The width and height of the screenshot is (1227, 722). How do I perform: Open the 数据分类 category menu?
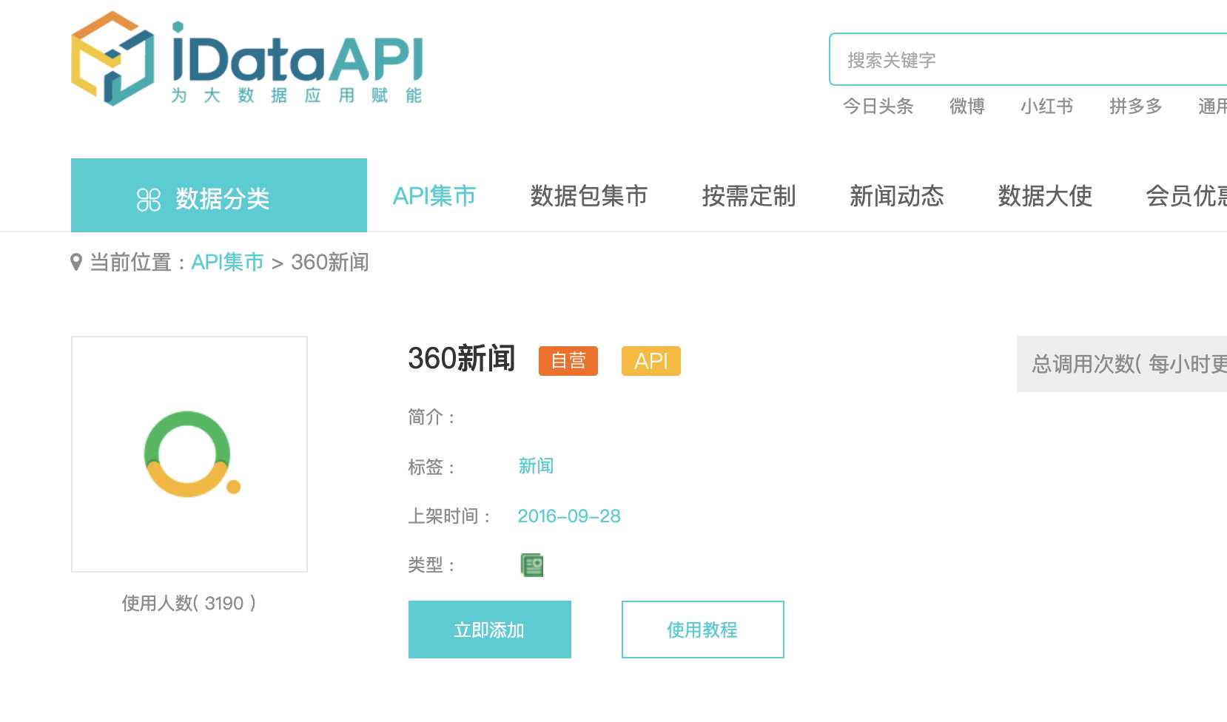(x=219, y=195)
